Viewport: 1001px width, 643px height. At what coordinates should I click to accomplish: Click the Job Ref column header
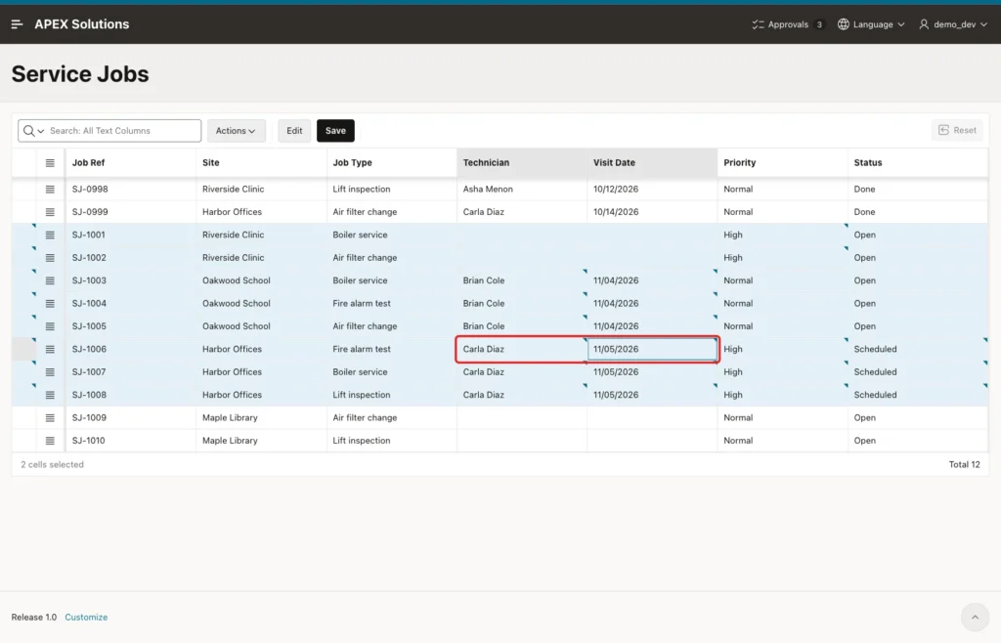click(131, 162)
